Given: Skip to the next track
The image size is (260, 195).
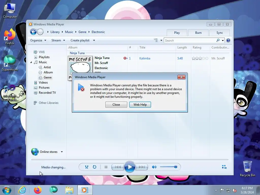Looking at the screenshot, I should pos(141,167).
